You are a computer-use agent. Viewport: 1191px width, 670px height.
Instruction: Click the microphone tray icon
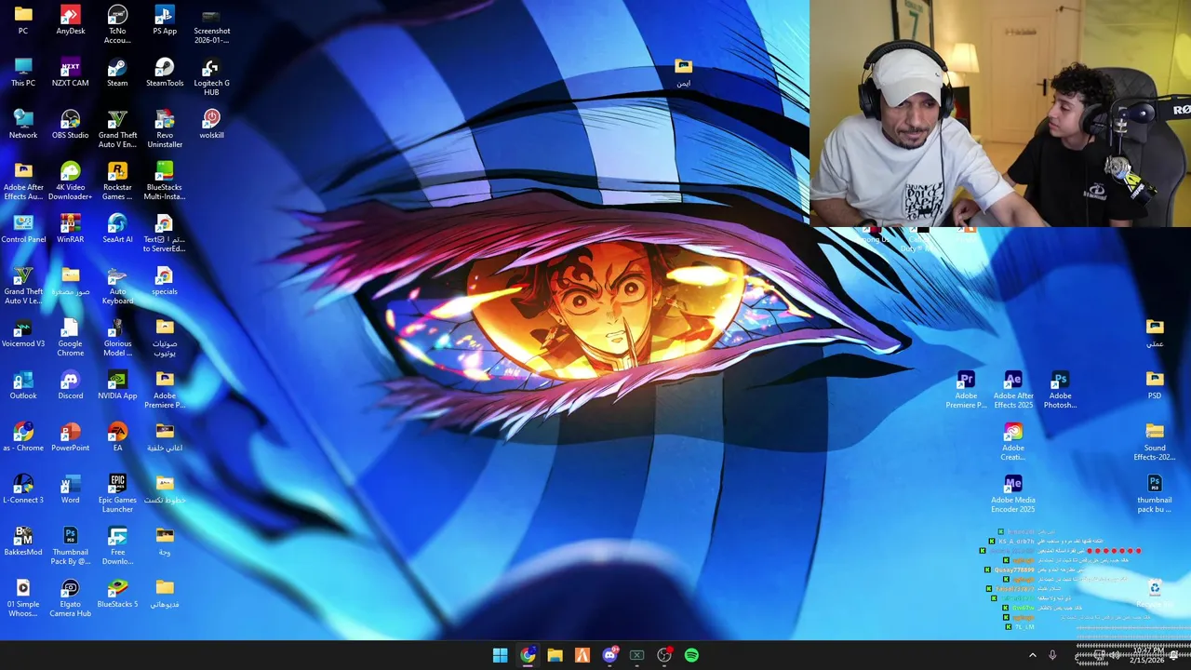pos(1052,655)
